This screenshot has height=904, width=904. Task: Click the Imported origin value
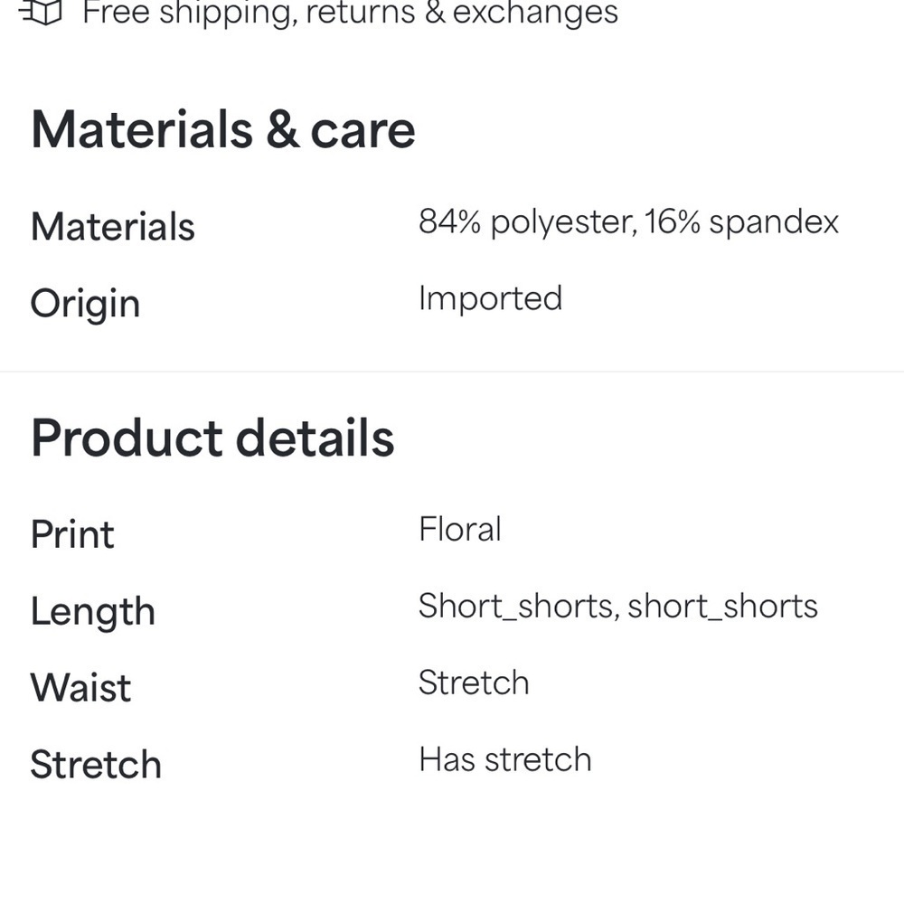pyautogui.click(x=490, y=298)
